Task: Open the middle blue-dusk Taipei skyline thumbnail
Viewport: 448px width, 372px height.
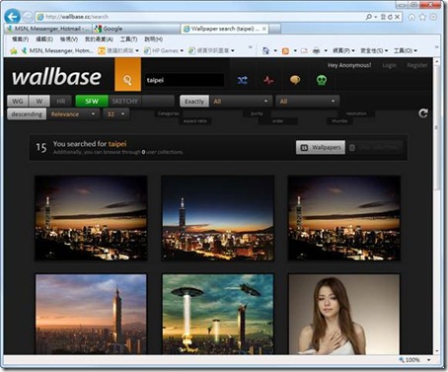Action: coord(218,218)
